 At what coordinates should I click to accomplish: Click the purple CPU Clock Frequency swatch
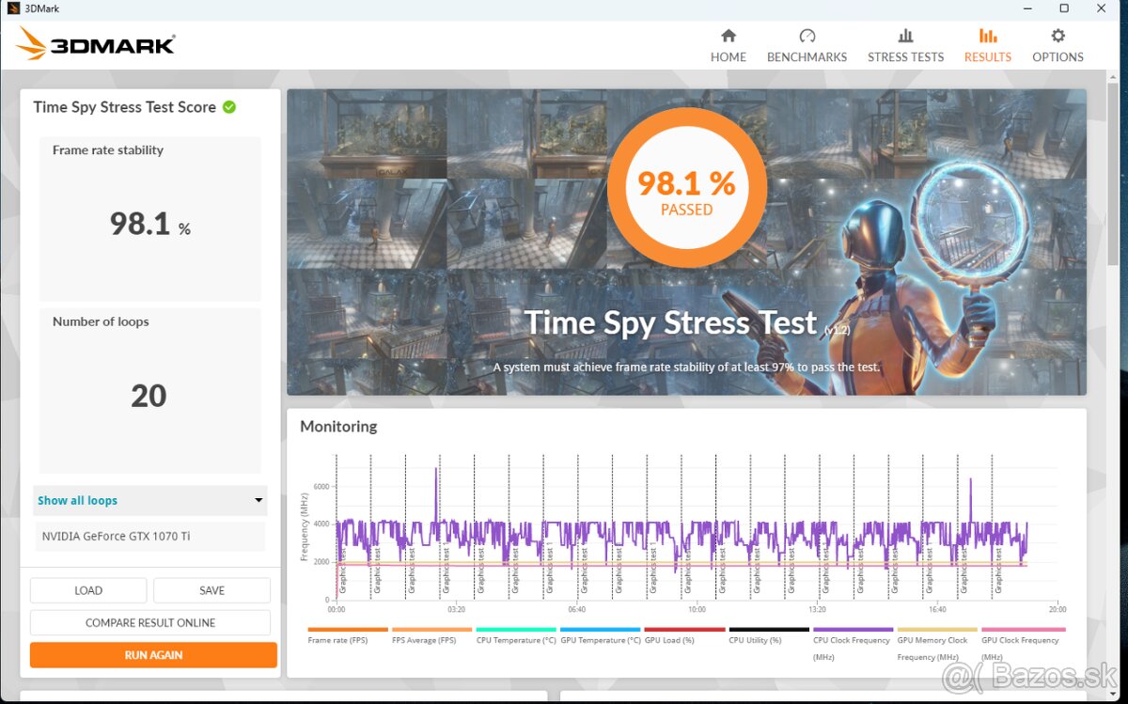[x=853, y=630]
